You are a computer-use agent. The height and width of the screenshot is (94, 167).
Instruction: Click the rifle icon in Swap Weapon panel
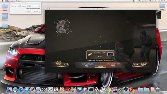tap(90, 55)
